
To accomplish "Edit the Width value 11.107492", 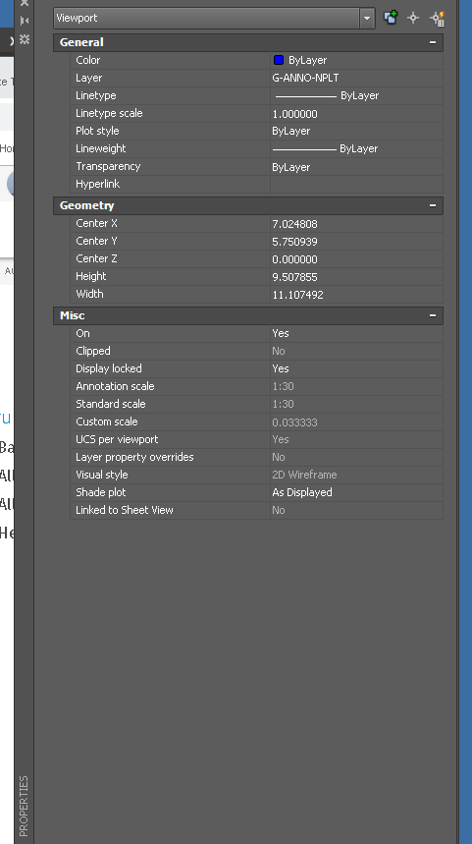I will point(297,295).
